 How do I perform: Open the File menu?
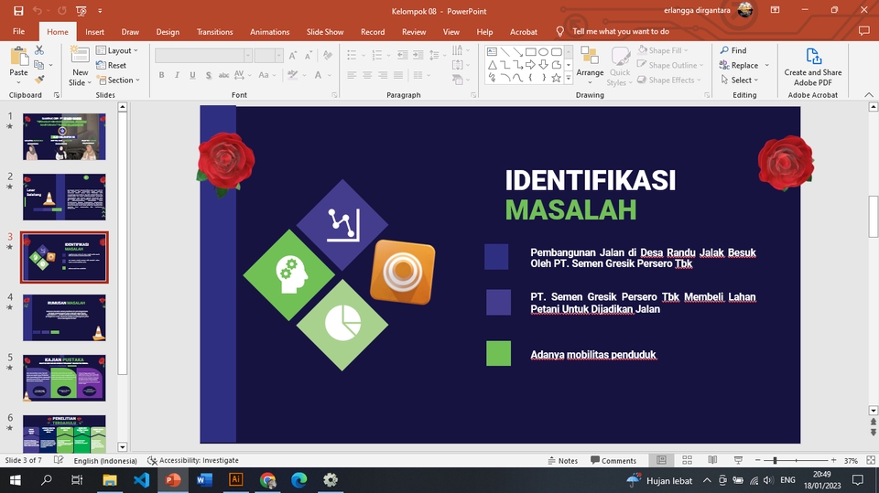[18, 31]
